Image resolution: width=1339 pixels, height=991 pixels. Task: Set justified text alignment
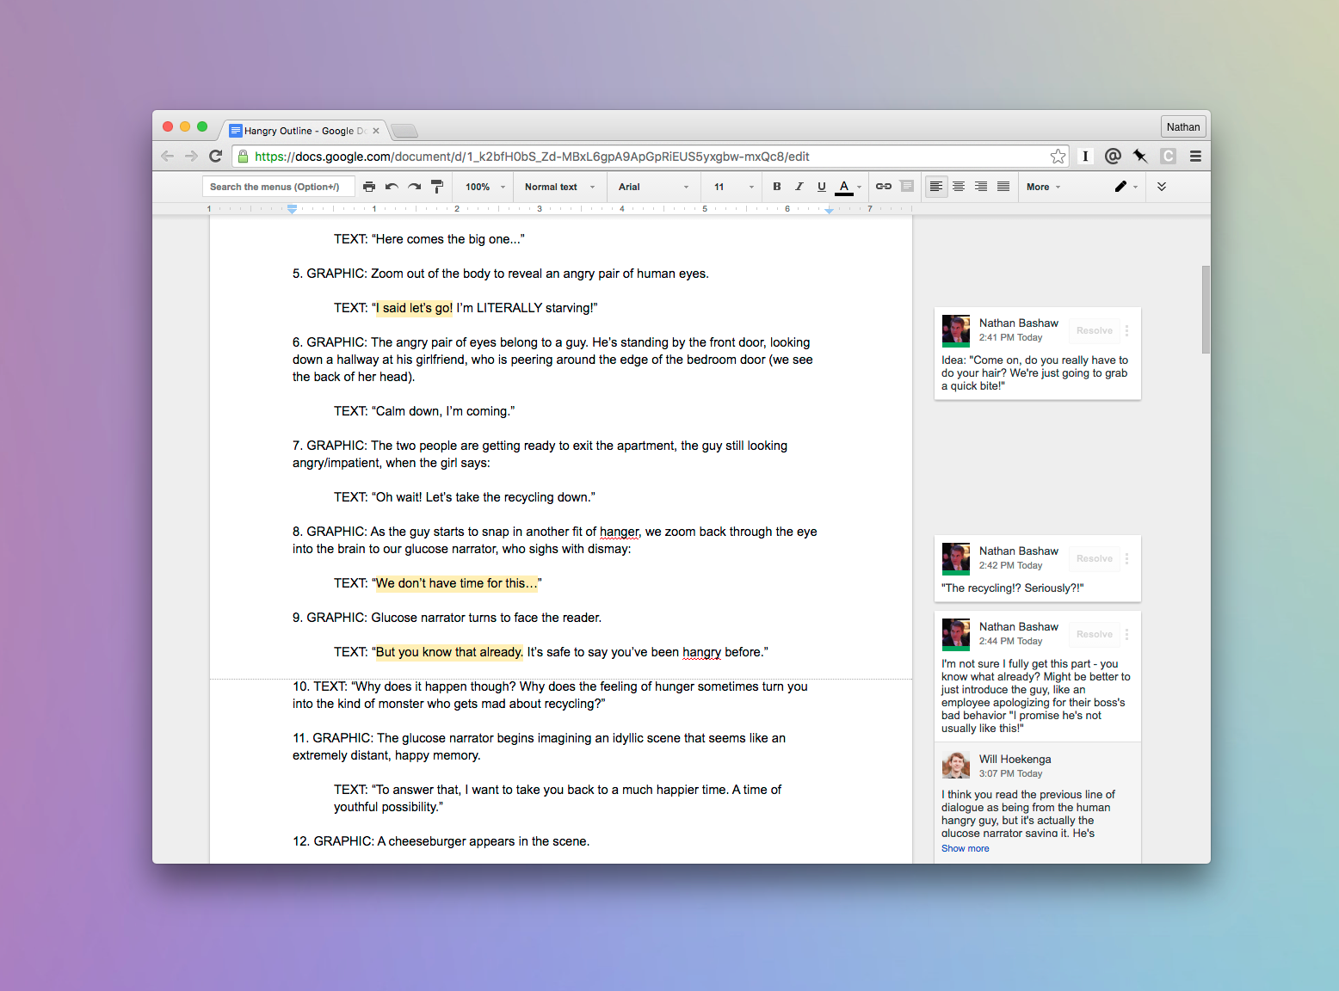tap(1003, 187)
